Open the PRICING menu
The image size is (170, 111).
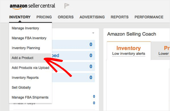[44, 17]
